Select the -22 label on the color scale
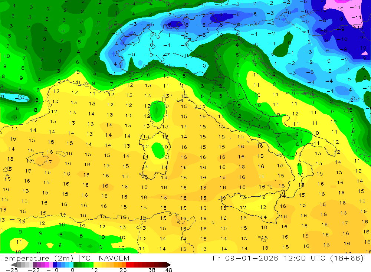371x272 pixels. (x=34, y=270)
